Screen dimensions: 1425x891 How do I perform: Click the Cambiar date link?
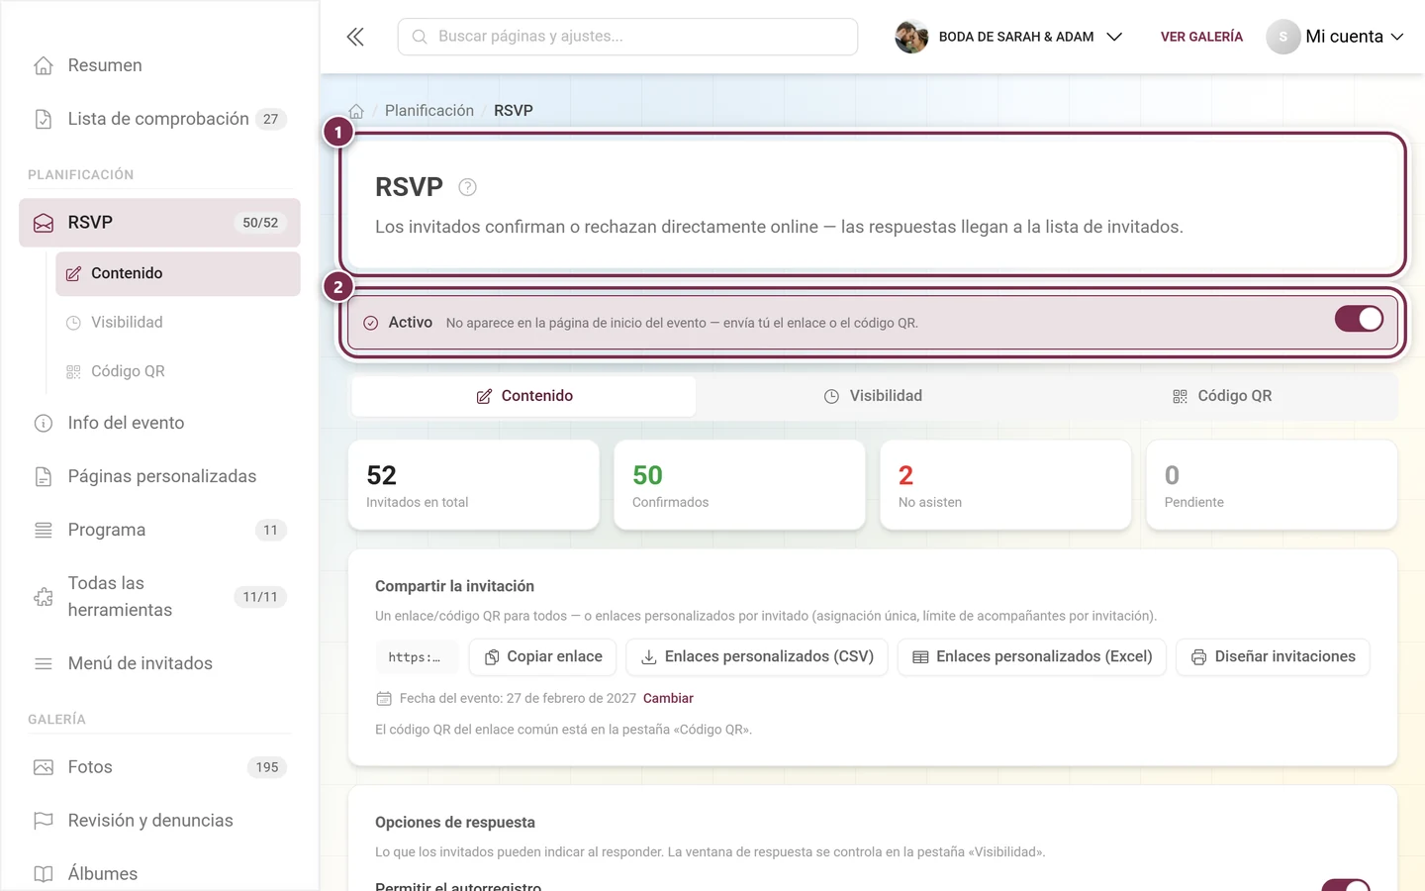point(668,699)
